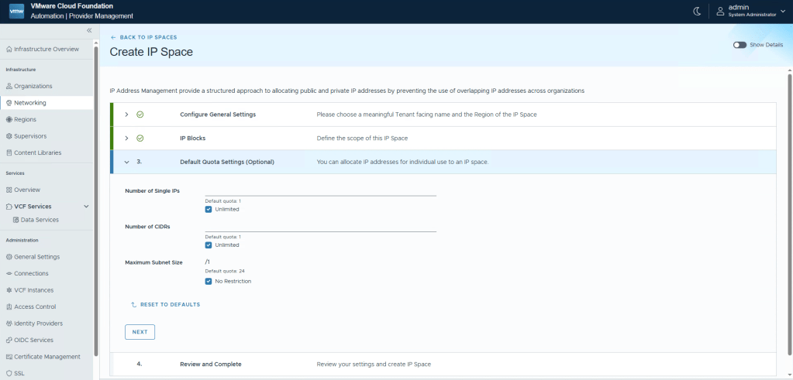This screenshot has height=380, width=793.
Task: Expand Configure General Settings step
Action: (x=126, y=115)
